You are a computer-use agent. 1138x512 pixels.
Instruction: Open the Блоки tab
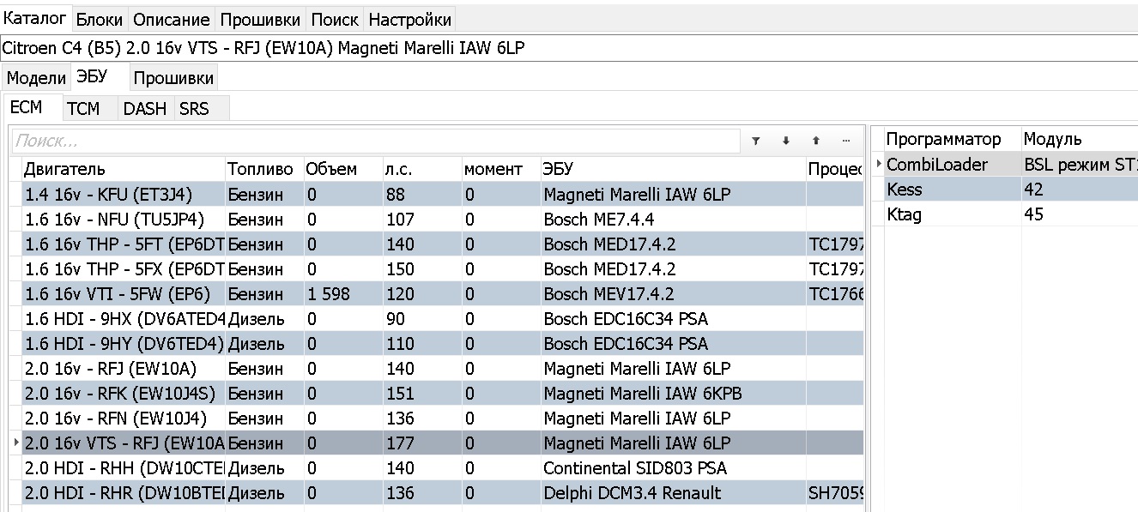coord(100,19)
